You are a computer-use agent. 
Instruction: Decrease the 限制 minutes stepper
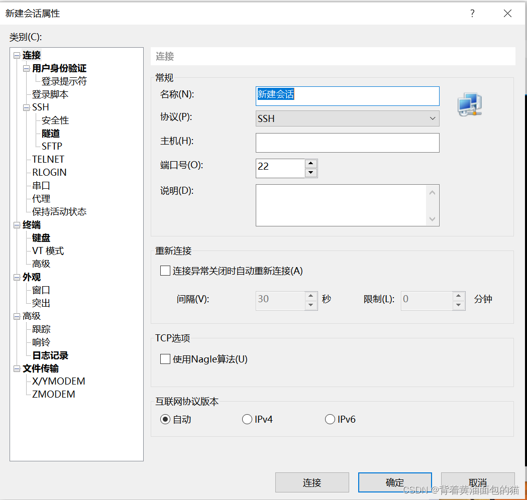tap(459, 305)
